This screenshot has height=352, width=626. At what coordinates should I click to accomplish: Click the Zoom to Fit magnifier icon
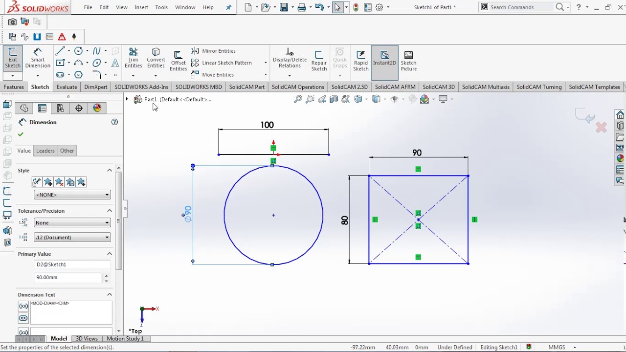tap(298, 99)
